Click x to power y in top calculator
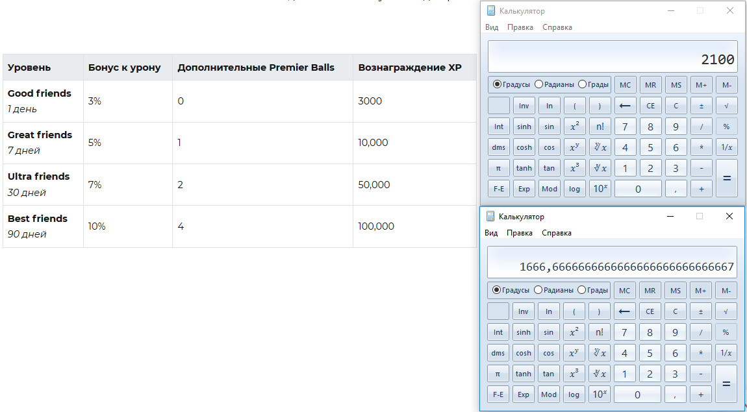The image size is (747, 412). tap(575, 147)
